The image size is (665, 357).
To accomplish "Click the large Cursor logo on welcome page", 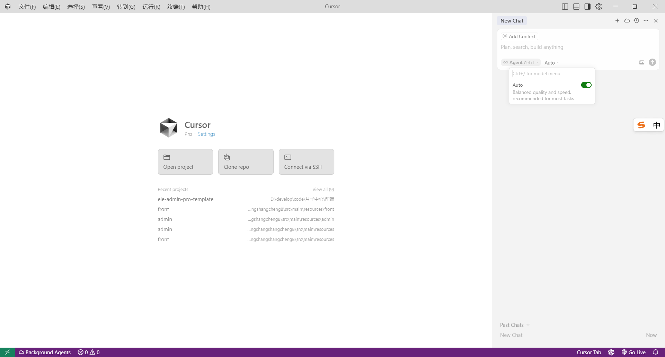I will pos(169,128).
